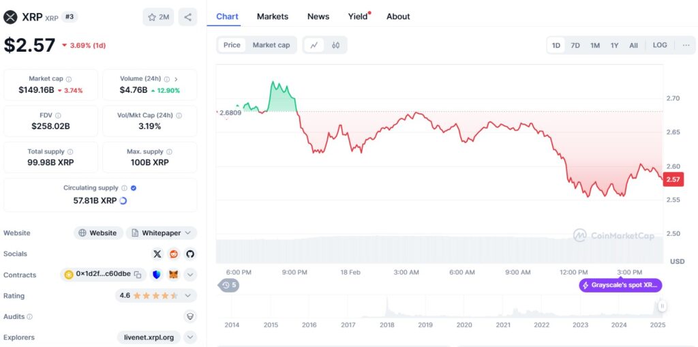Select the 7D time range
698x347 pixels.
pos(575,45)
